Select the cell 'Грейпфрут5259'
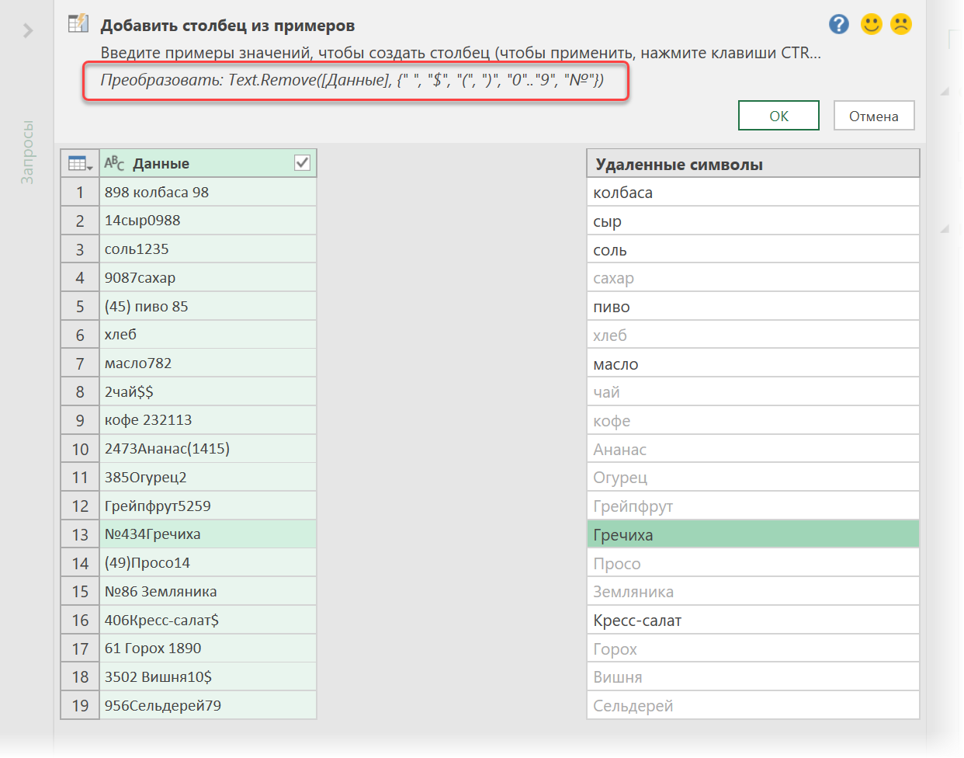The width and height of the screenshot is (964, 758). (x=208, y=506)
